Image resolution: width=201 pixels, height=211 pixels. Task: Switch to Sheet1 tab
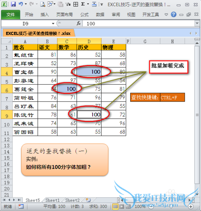[x=52, y=200]
